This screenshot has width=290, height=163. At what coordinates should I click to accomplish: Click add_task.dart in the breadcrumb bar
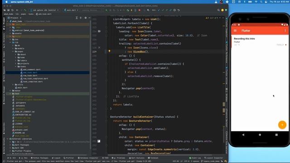44,14
